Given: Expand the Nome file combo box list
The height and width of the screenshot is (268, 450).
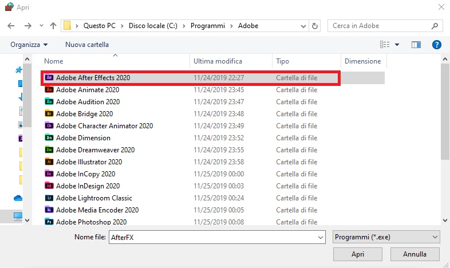Looking at the screenshot, I should click(x=320, y=237).
